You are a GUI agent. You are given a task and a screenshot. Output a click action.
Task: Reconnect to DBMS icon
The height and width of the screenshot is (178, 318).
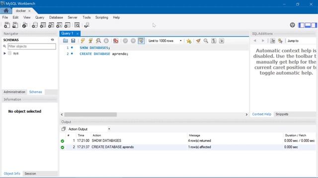tap(86, 25)
